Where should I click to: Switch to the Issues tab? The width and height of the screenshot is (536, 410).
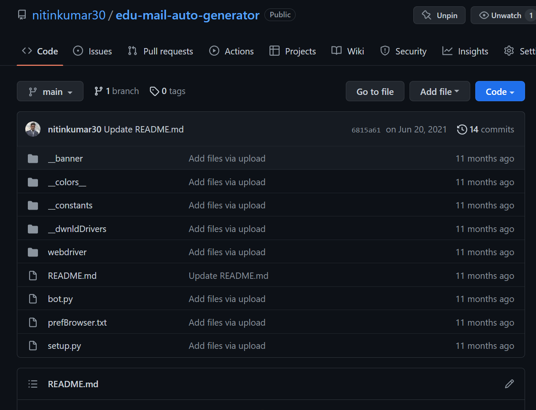point(93,51)
